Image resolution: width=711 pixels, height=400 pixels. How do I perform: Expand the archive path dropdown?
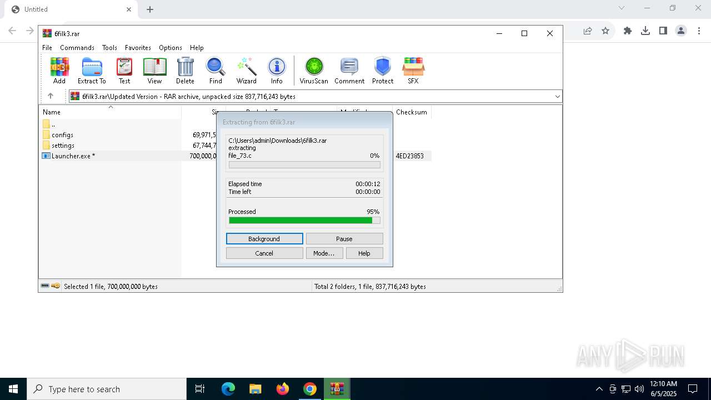(557, 97)
